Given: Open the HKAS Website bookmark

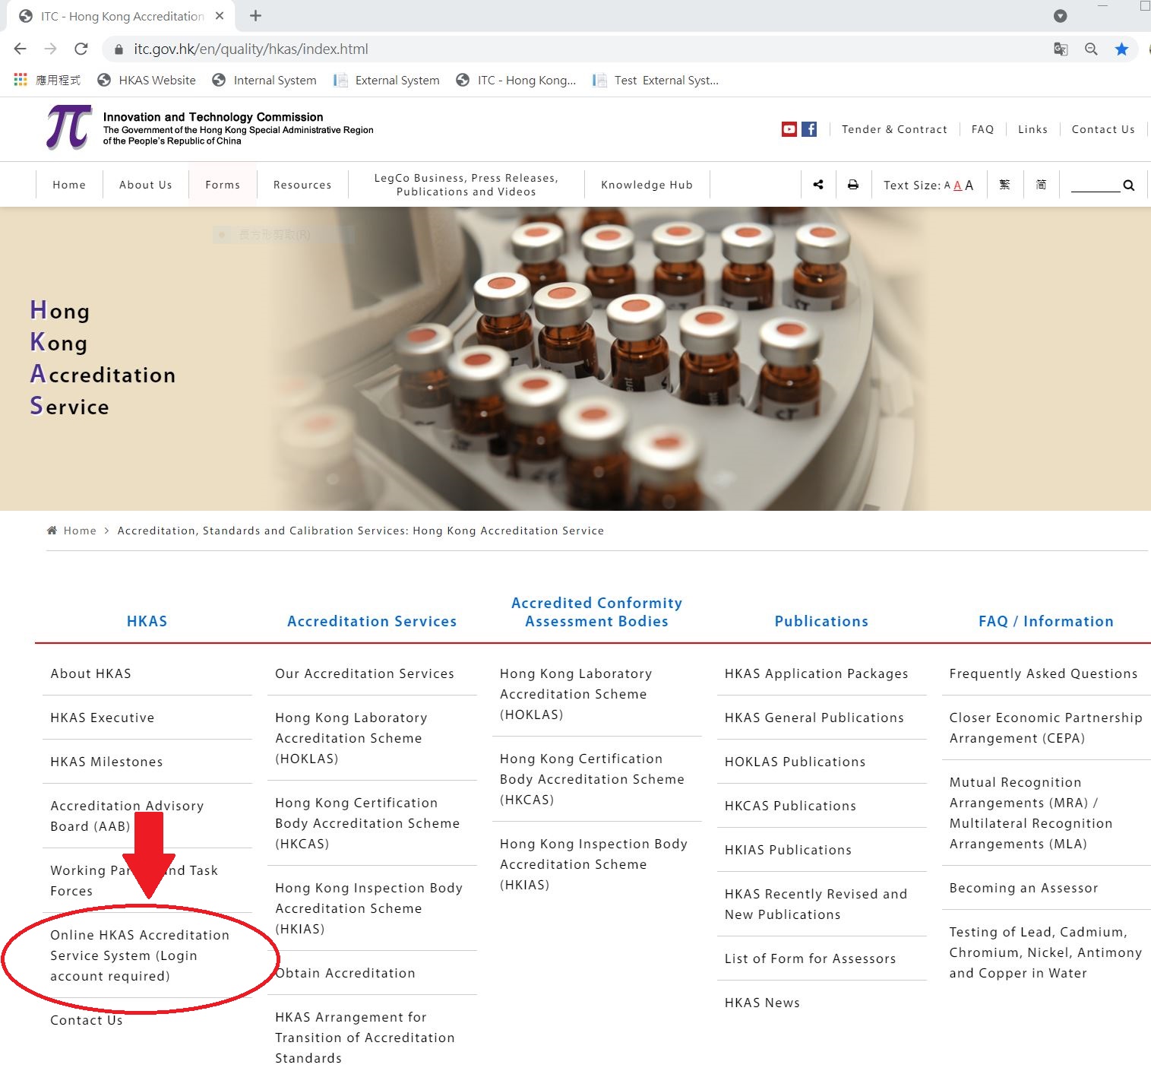Looking at the screenshot, I should click(147, 80).
